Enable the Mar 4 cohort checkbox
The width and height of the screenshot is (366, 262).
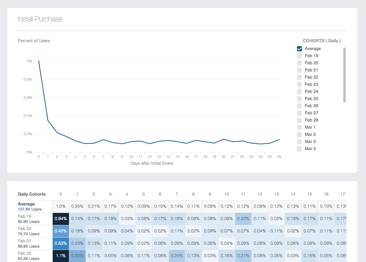[x=300, y=149]
